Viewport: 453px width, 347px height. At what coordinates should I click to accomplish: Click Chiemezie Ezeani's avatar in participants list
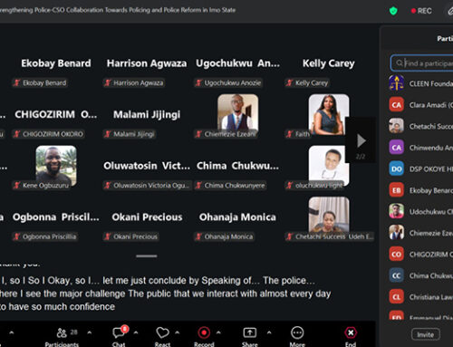click(x=396, y=233)
